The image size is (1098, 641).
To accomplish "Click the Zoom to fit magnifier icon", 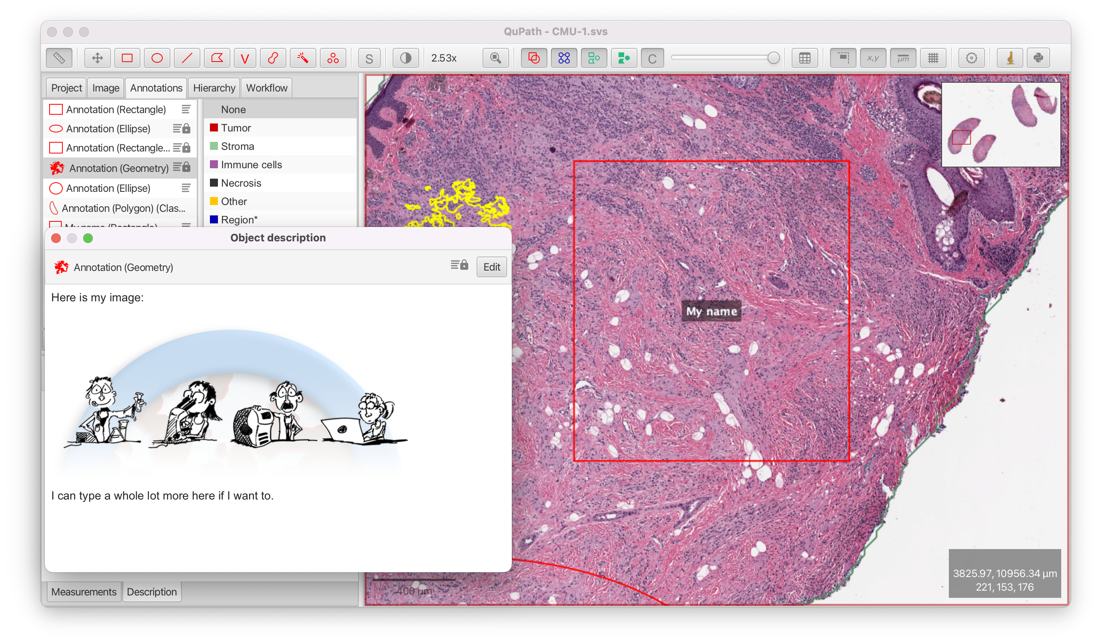I will pyautogui.click(x=496, y=58).
